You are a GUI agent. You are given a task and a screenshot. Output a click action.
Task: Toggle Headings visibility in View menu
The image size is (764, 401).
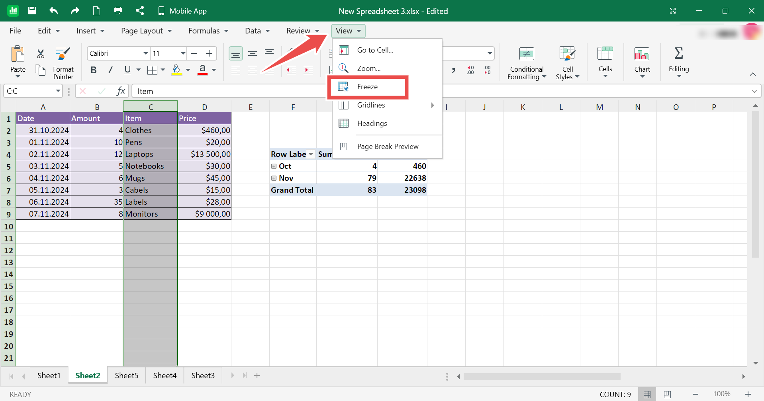372,123
